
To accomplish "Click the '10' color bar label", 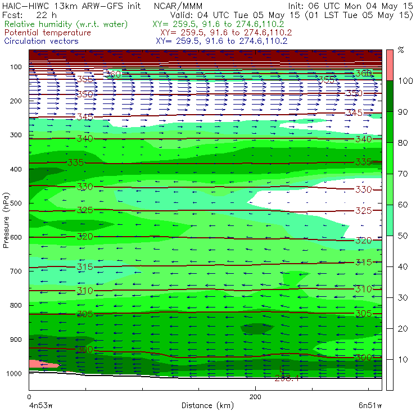I will [403, 359].
